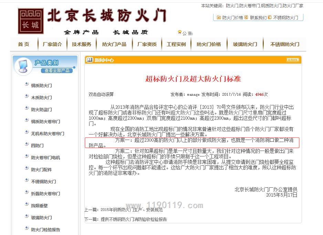Open 玻璃防火门 in the main navigation bar
Viewport: 323px width, 235px height.
[x=245, y=44]
